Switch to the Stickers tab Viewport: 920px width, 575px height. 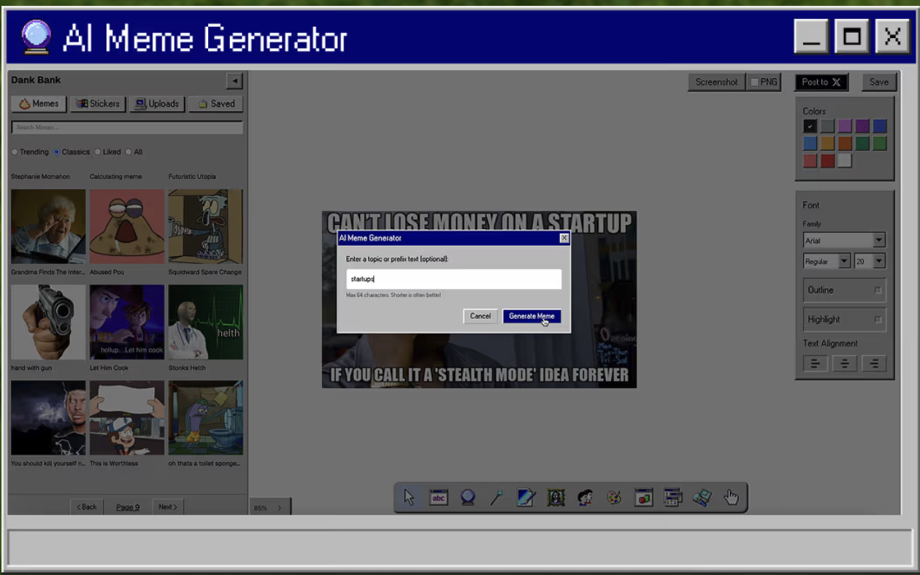[x=98, y=104]
